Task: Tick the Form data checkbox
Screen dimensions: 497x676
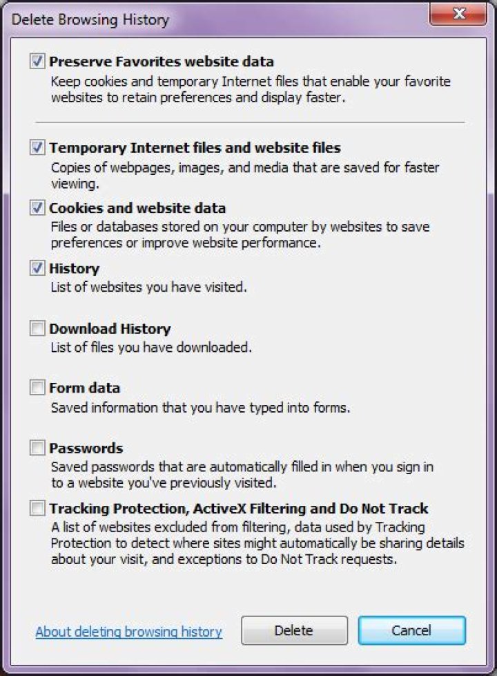Action: coord(38,388)
